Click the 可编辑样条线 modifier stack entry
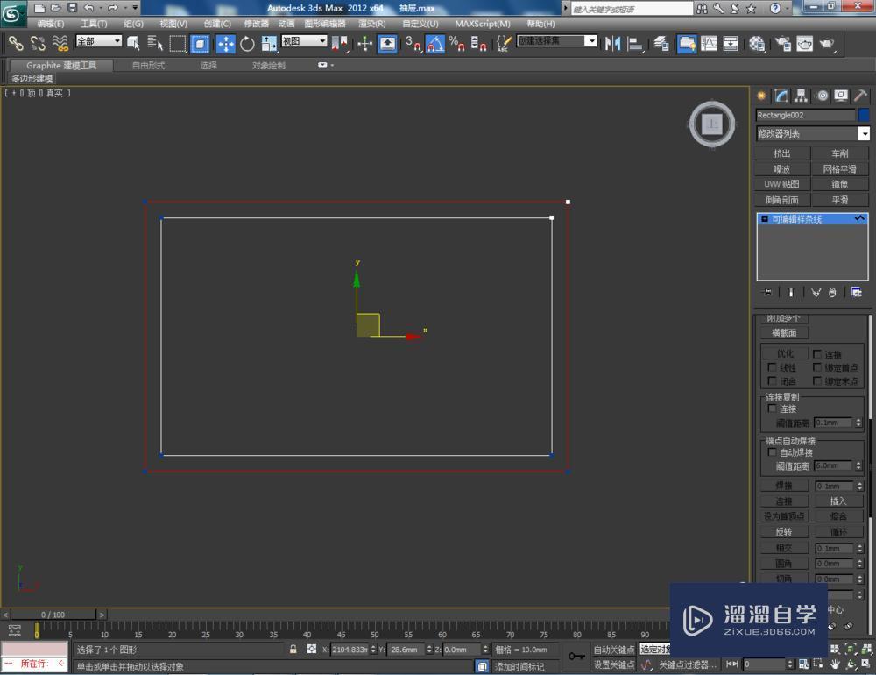Image resolution: width=876 pixels, height=675 pixels. point(797,218)
